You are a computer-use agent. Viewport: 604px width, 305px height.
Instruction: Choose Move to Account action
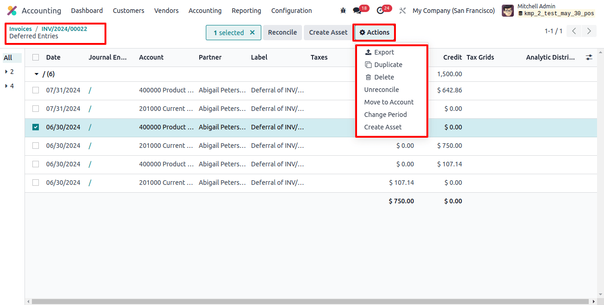389,102
